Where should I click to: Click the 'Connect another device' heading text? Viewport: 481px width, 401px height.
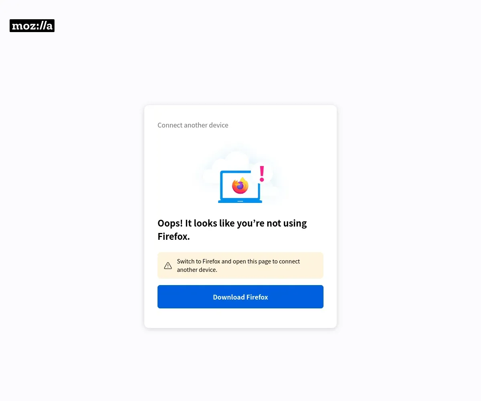point(193,125)
